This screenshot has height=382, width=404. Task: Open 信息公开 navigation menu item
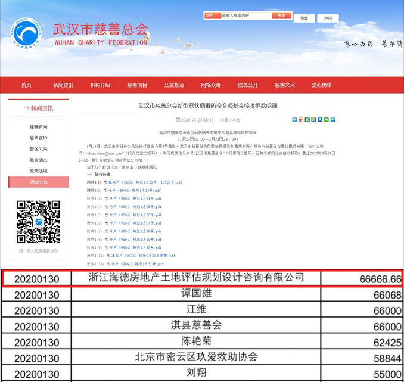click(x=248, y=85)
